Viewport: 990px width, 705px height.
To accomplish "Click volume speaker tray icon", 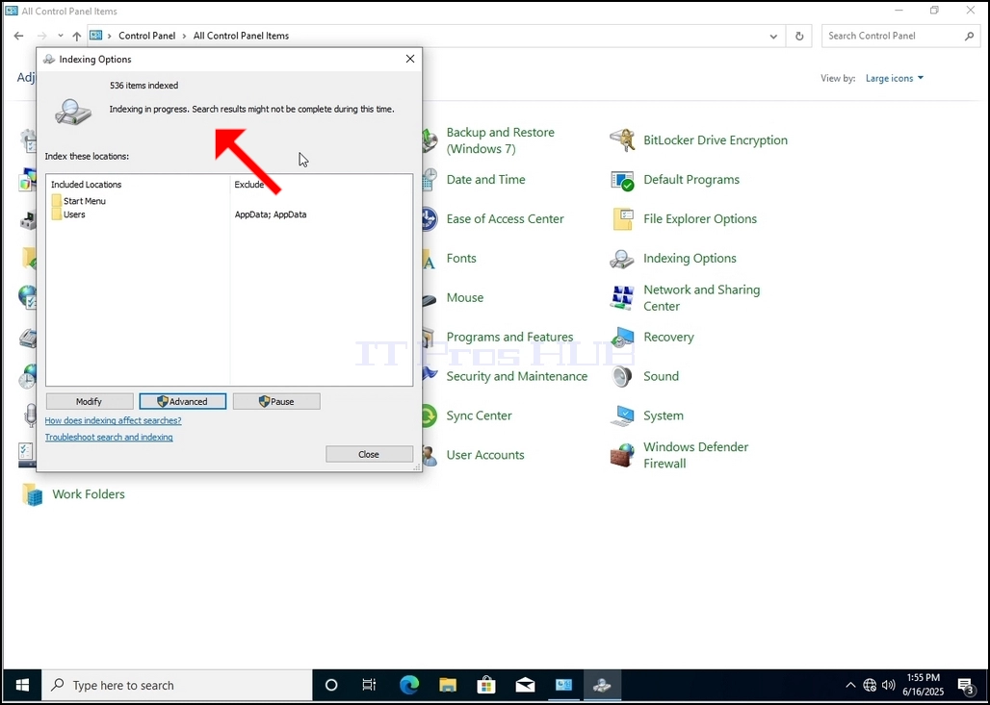I will pos(888,685).
